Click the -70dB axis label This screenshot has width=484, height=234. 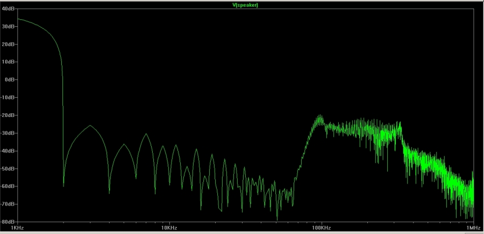(x=7, y=204)
